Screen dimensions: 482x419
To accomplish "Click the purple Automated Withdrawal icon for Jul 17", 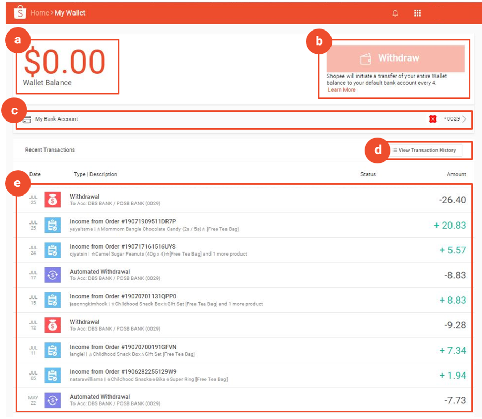I will pos(52,275).
